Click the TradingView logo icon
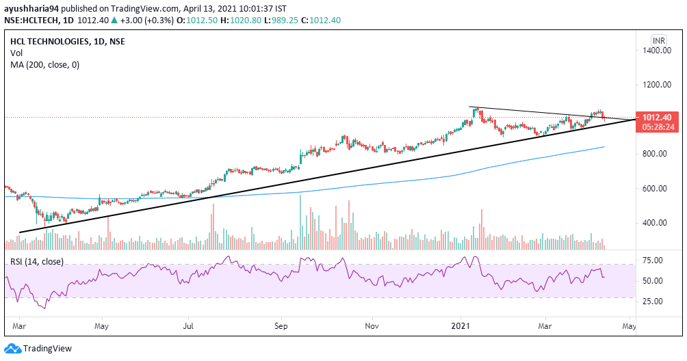The height and width of the screenshot is (361, 687). 13,349
